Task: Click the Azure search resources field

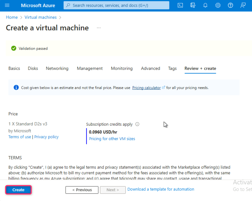Action: click(x=116, y=5)
